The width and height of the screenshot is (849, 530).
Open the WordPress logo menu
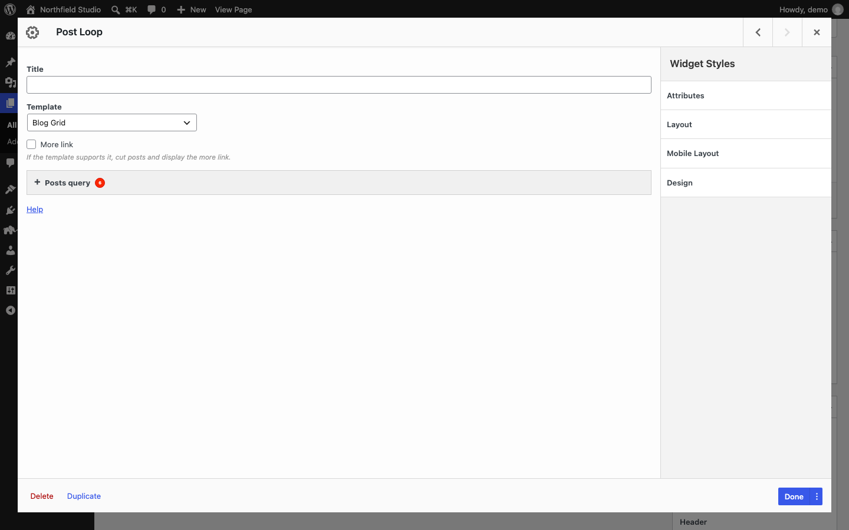click(x=10, y=9)
